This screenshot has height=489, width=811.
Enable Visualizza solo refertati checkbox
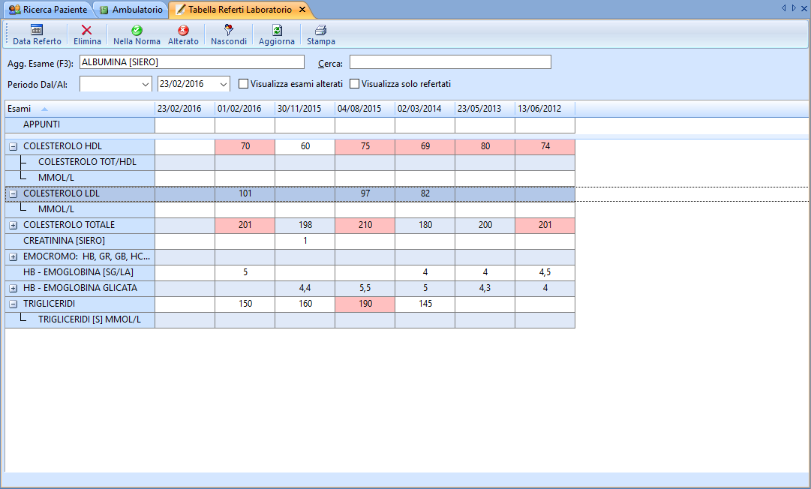pos(354,84)
